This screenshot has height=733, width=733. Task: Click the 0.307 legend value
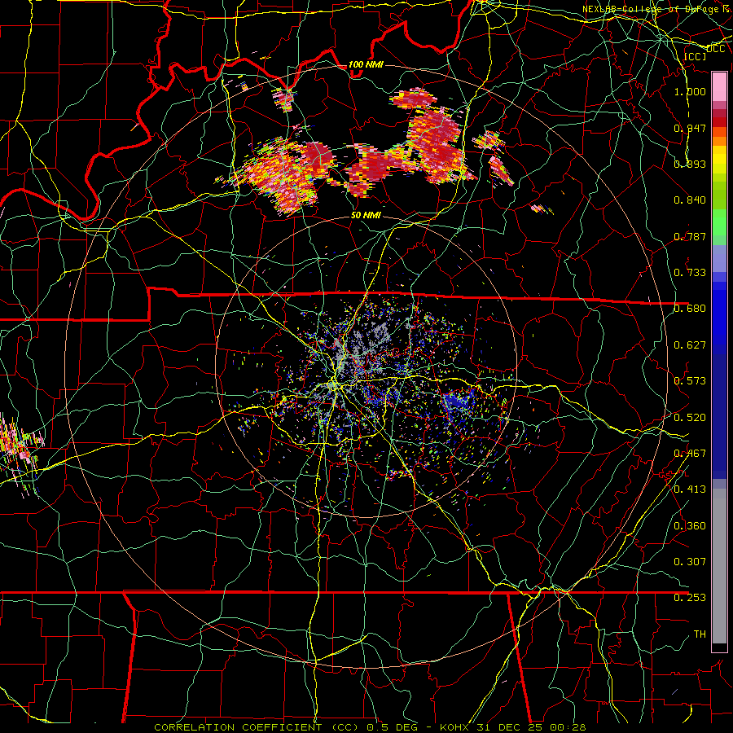[690, 562]
